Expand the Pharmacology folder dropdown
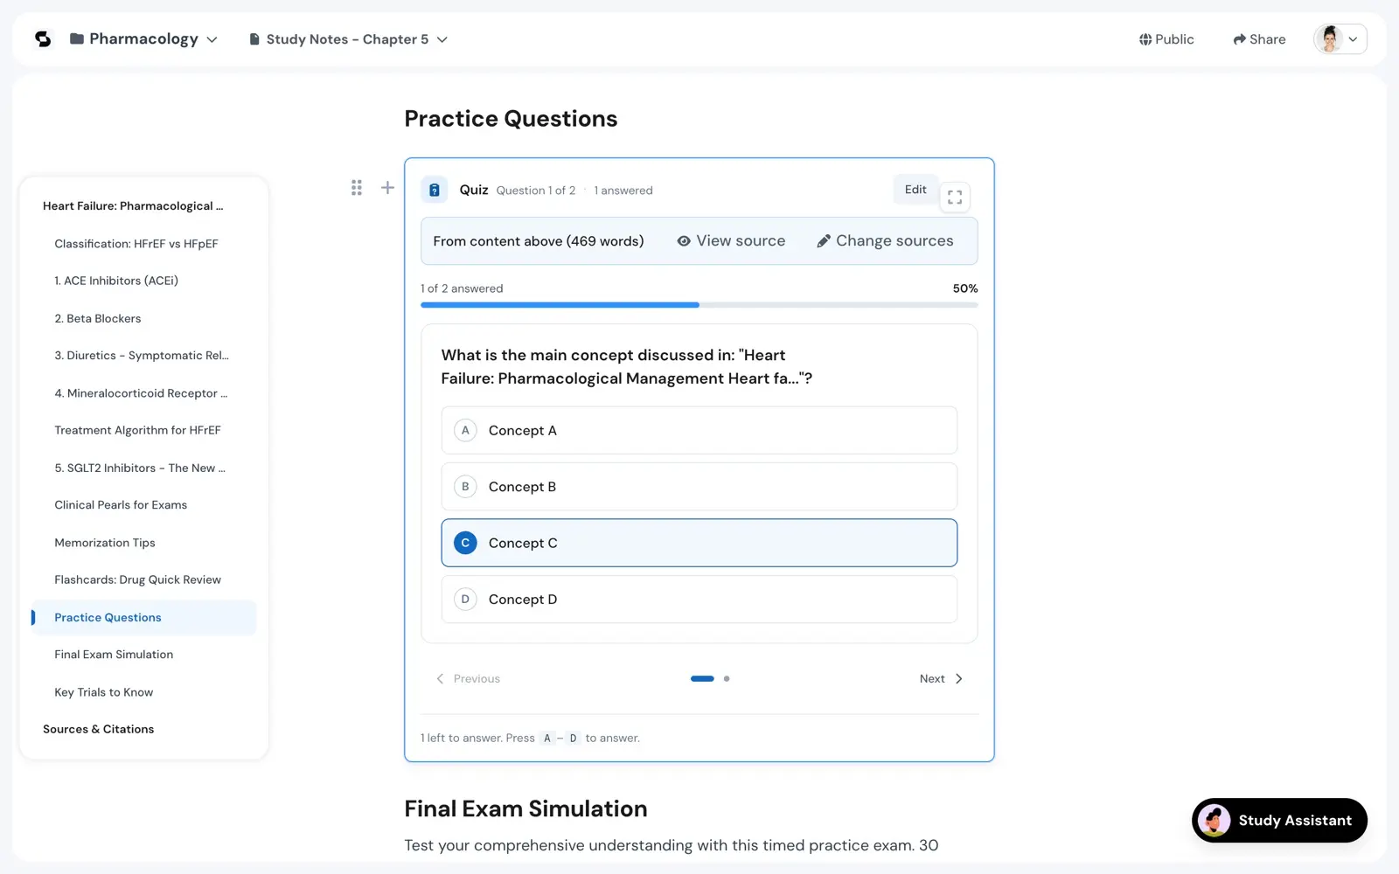The image size is (1399, 874). [x=212, y=40]
